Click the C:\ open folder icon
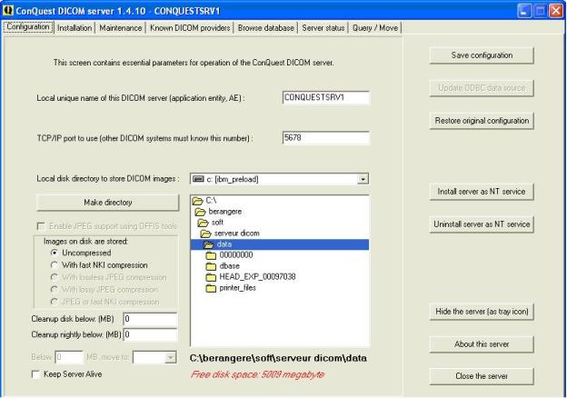Screen dimensions: 567x398 [x=197, y=201]
